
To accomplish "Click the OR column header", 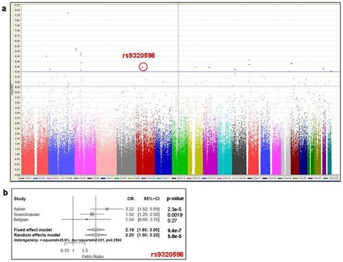I will click(131, 199).
